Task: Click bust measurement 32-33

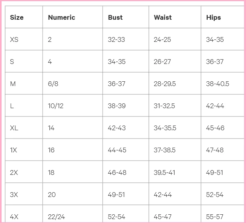Action: click(116, 39)
